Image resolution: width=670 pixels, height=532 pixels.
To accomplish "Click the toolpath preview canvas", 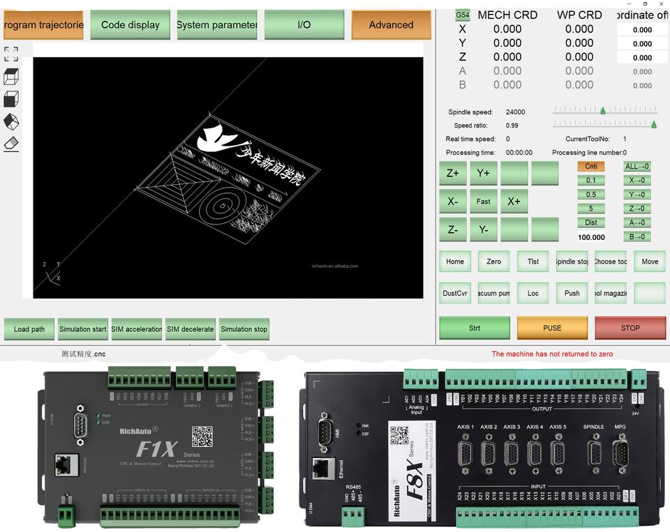I will point(228,178).
